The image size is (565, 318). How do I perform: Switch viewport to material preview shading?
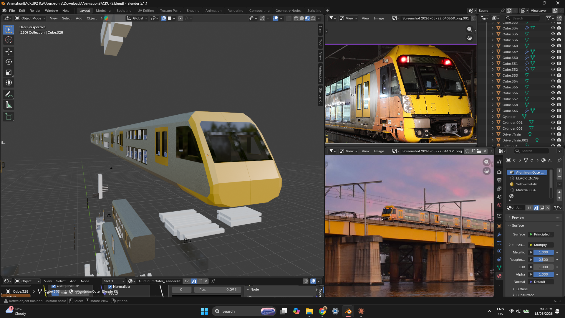point(307,18)
